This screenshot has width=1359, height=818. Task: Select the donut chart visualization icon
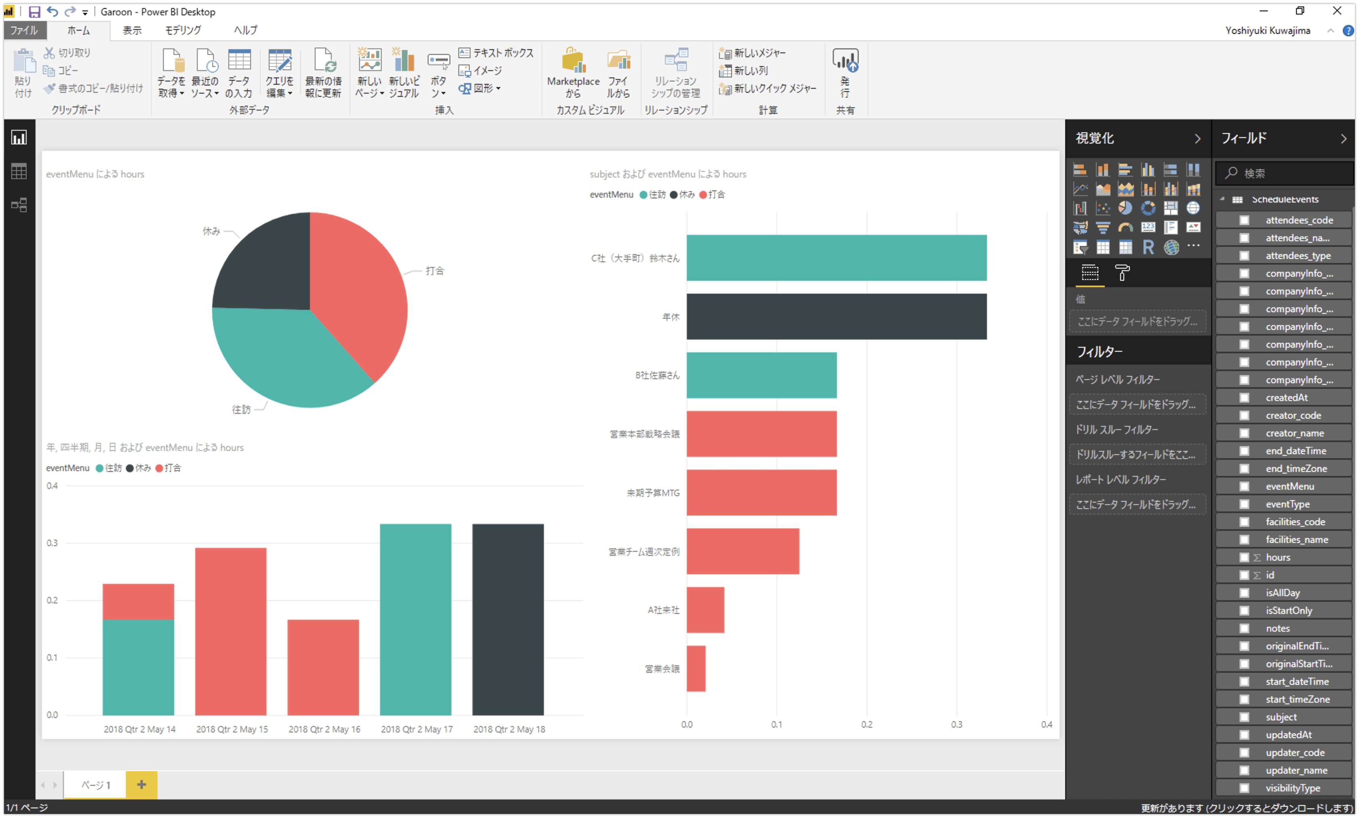click(1148, 208)
